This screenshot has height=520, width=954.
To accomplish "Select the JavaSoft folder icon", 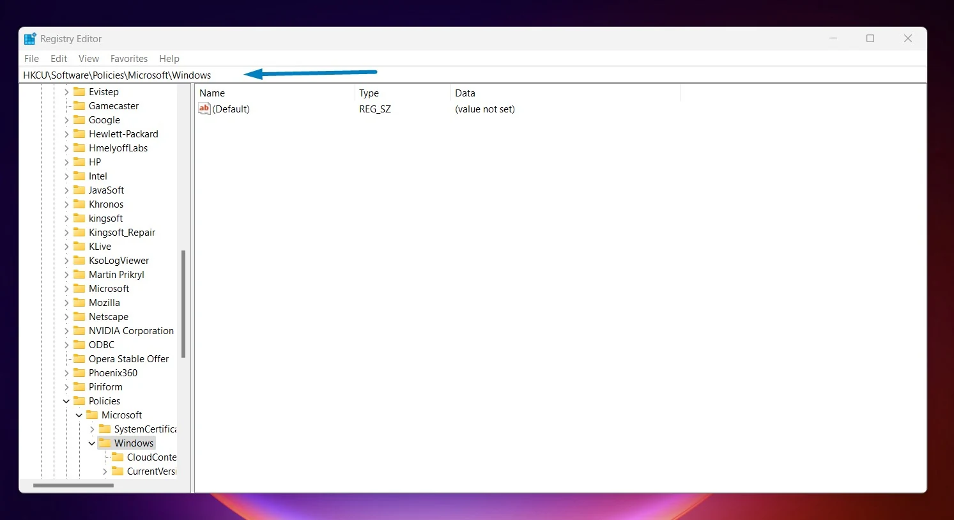I will click(x=79, y=190).
